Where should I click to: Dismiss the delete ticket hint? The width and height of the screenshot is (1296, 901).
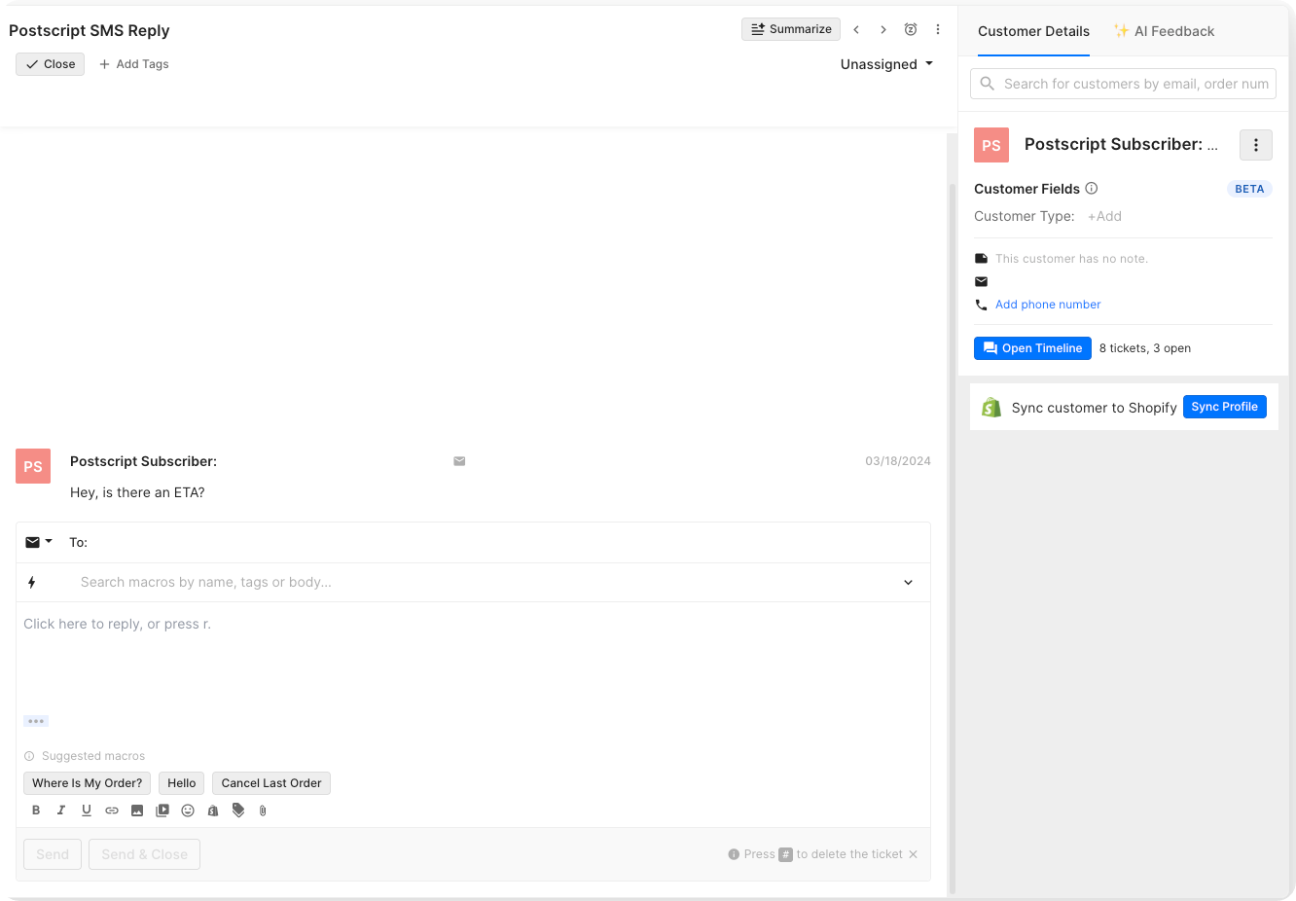pyautogui.click(x=913, y=854)
